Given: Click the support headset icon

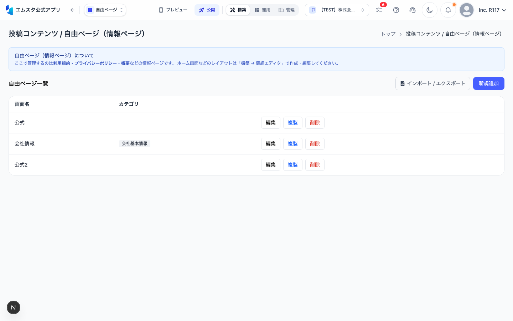Looking at the screenshot, I should point(413,10).
